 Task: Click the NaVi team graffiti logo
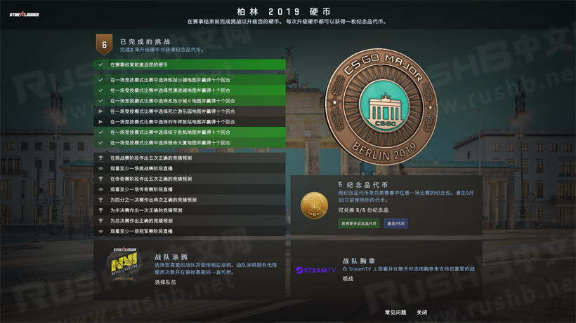(x=124, y=263)
